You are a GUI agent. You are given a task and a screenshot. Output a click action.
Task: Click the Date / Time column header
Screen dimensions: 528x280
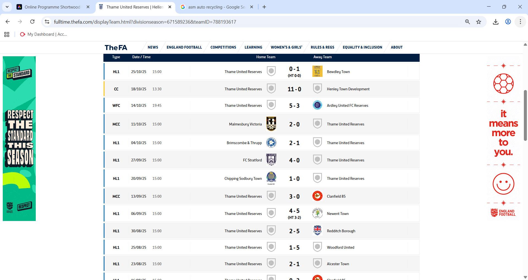click(x=141, y=57)
